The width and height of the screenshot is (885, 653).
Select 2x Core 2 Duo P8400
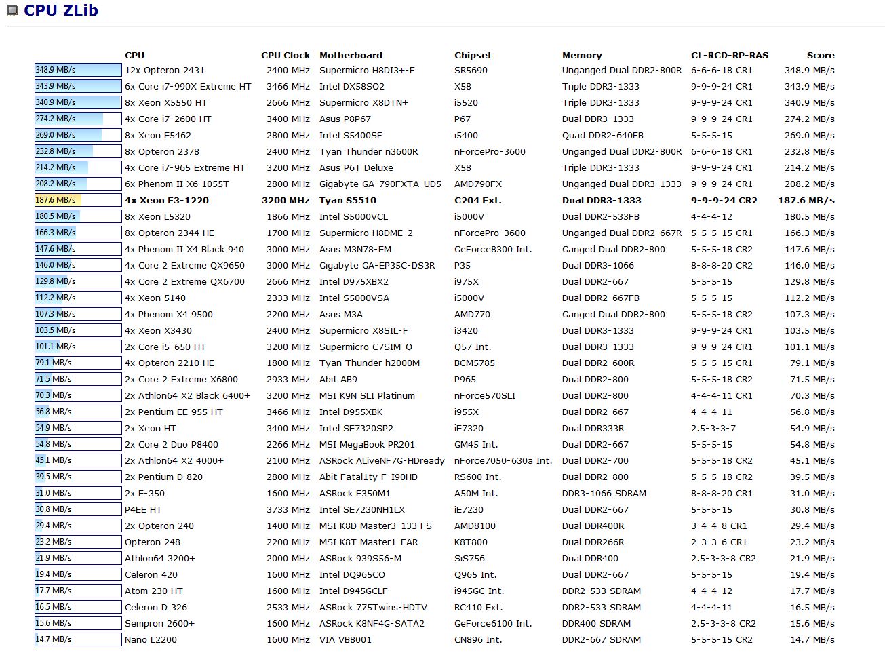coord(172,444)
